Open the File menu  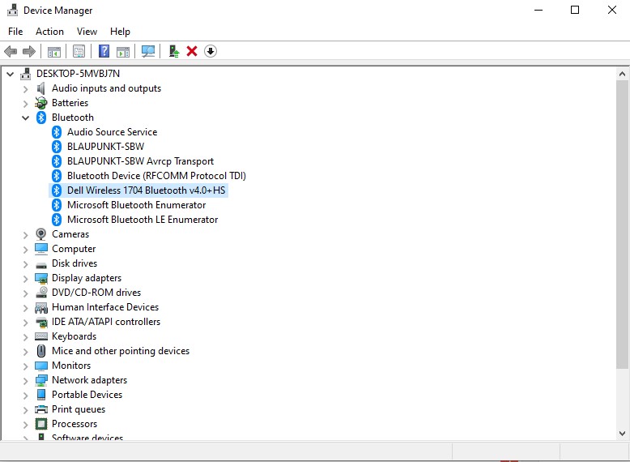[x=15, y=32]
